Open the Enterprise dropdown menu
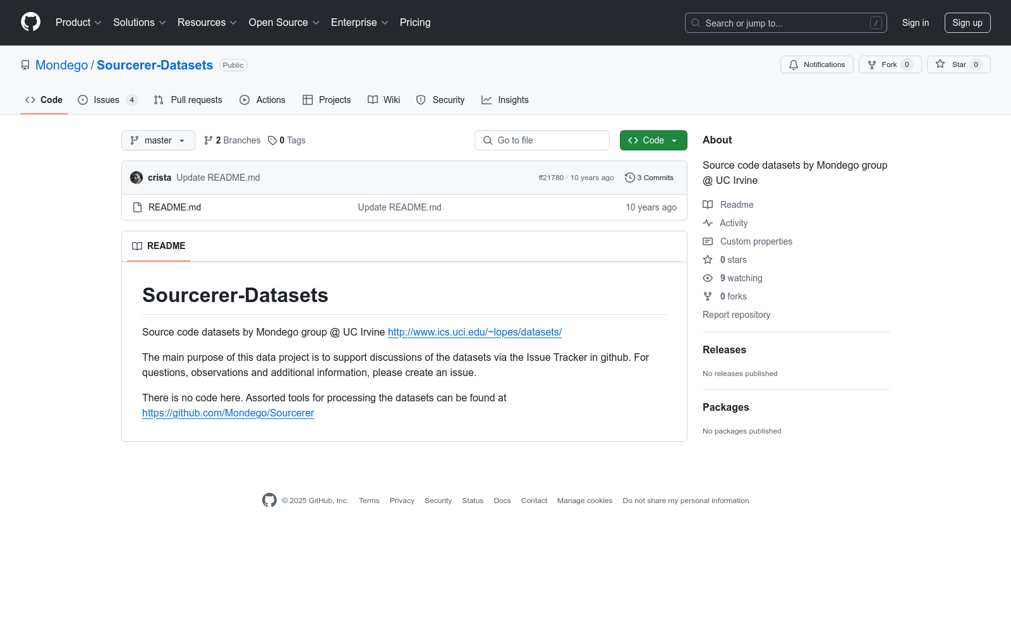The height and width of the screenshot is (632, 1011). point(360,23)
